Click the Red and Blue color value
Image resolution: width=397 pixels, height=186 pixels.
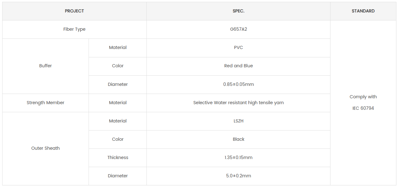pyautogui.click(x=238, y=66)
